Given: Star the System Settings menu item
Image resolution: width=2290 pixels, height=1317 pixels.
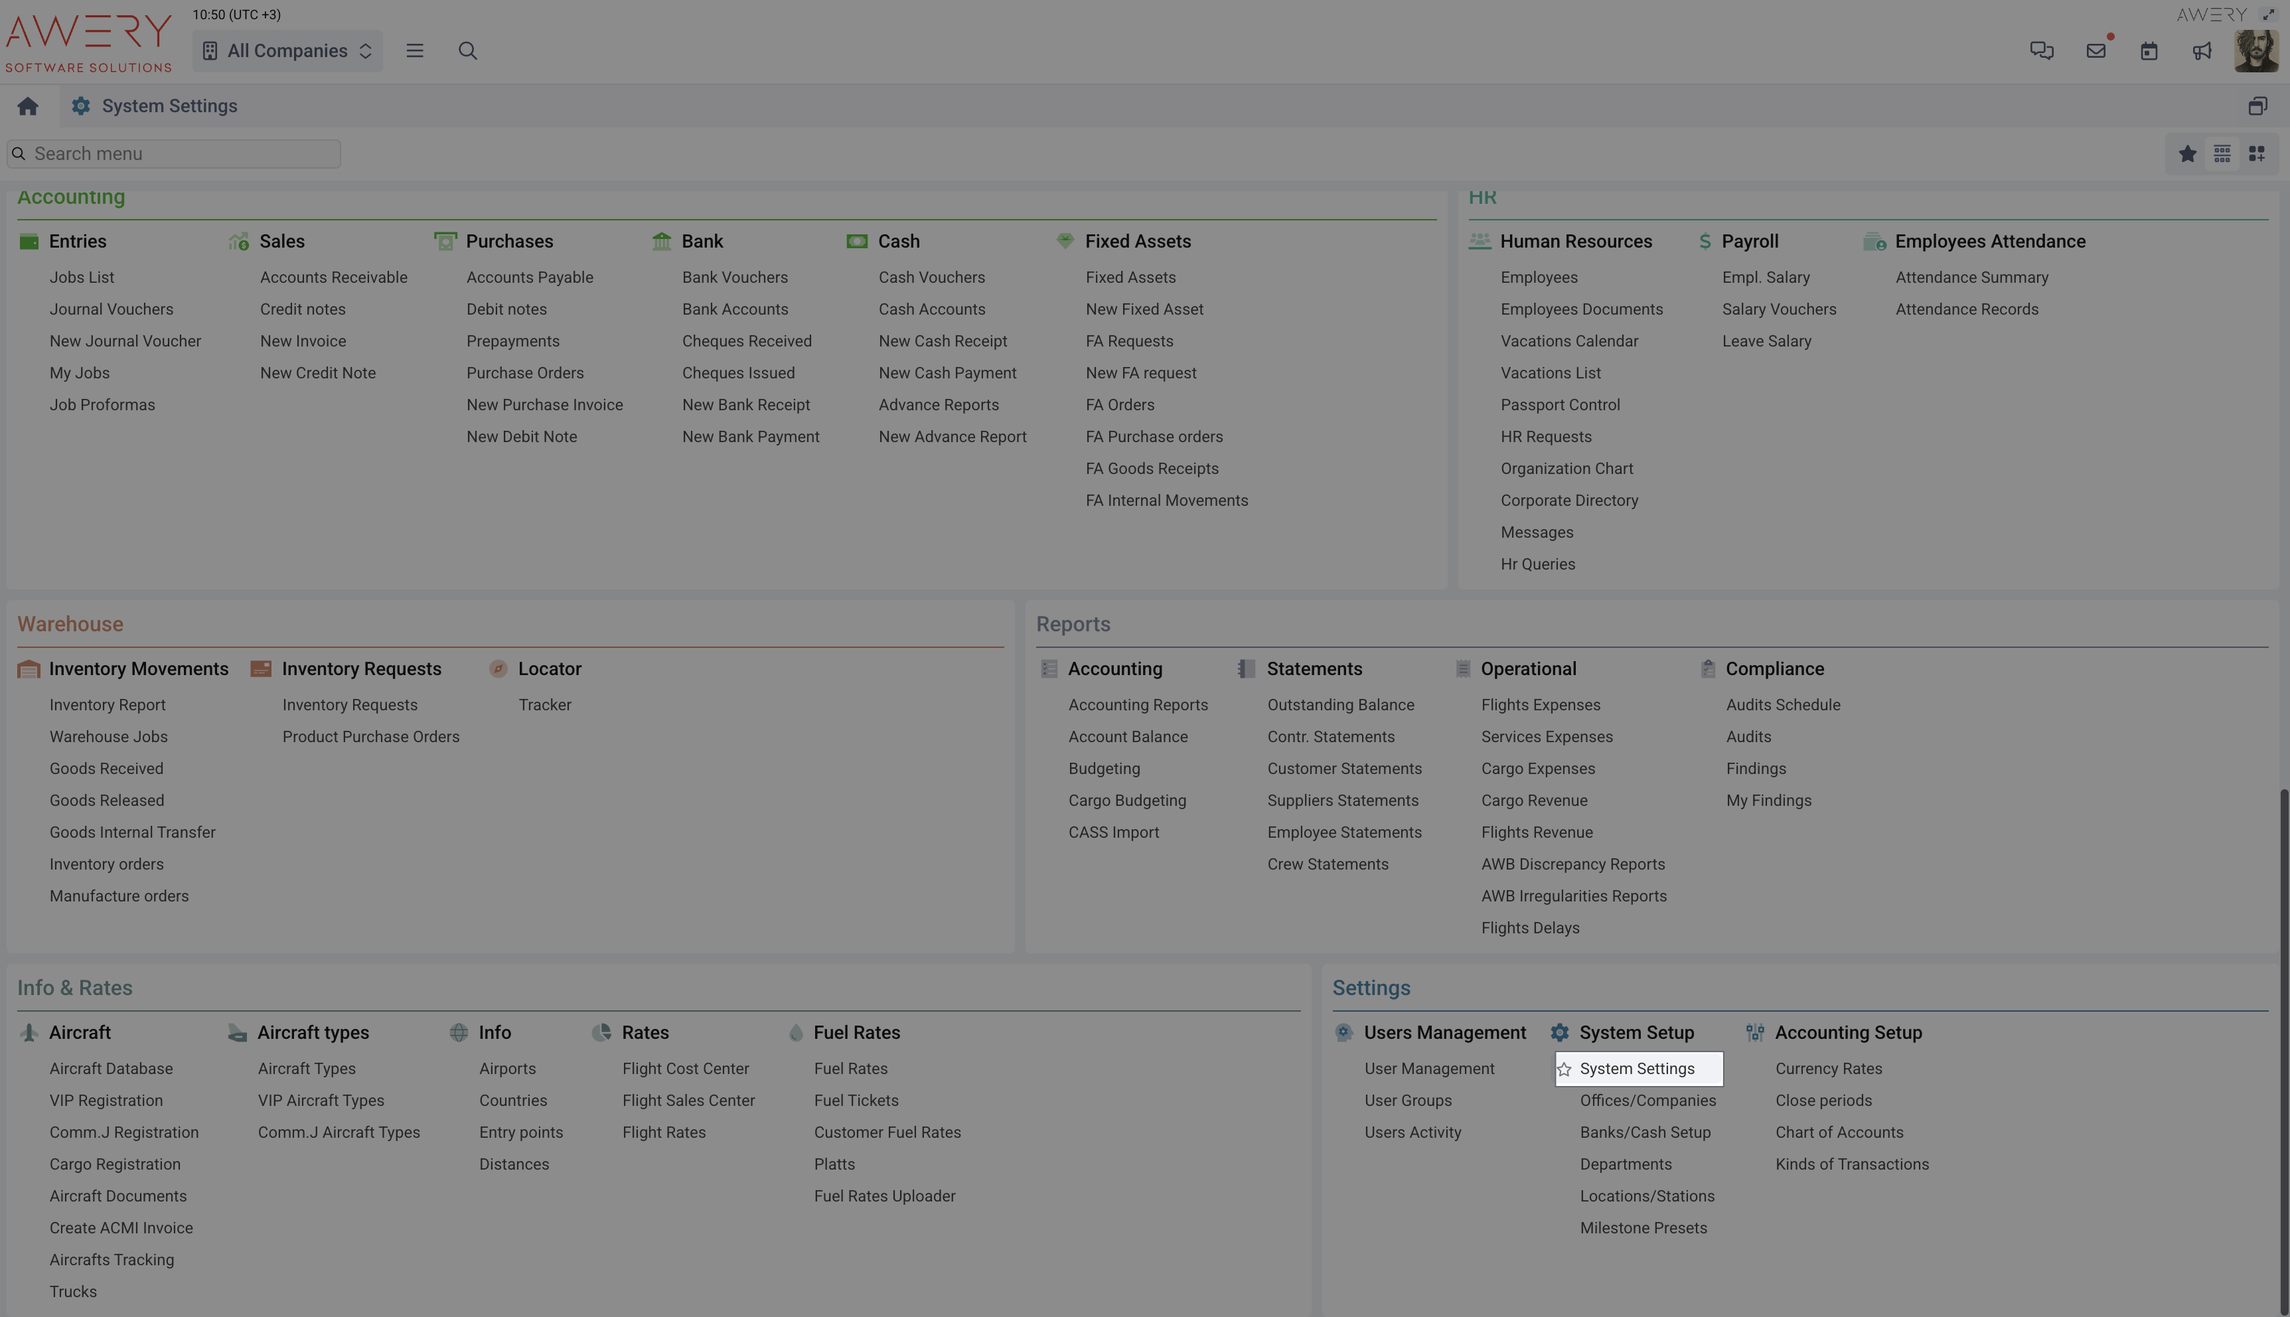Looking at the screenshot, I should point(1564,1069).
